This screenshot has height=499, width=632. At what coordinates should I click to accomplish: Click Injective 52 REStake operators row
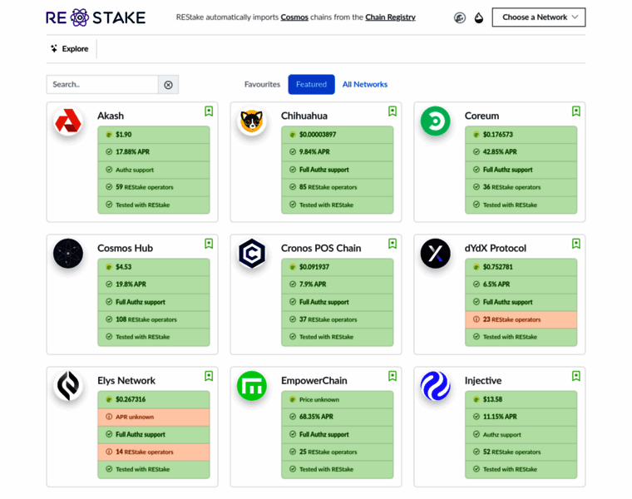pyautogui.click(x=521, y=452)
